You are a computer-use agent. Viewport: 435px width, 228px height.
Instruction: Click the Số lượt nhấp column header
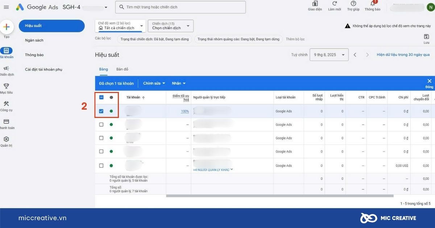(317, 97)
